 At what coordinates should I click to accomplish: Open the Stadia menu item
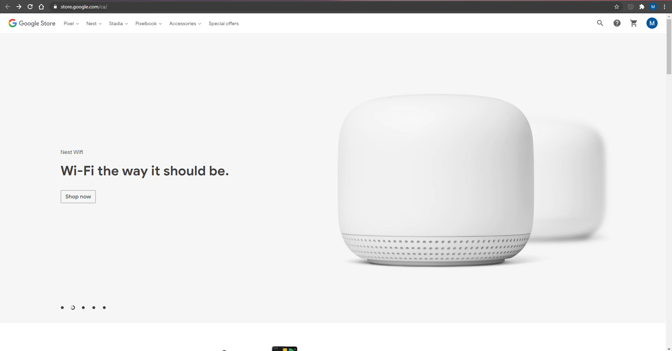[x=118, y=23]
